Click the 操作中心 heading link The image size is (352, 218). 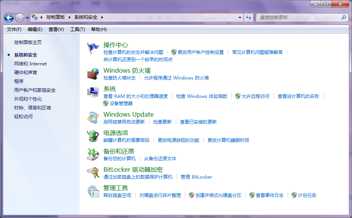pos(116,45)
